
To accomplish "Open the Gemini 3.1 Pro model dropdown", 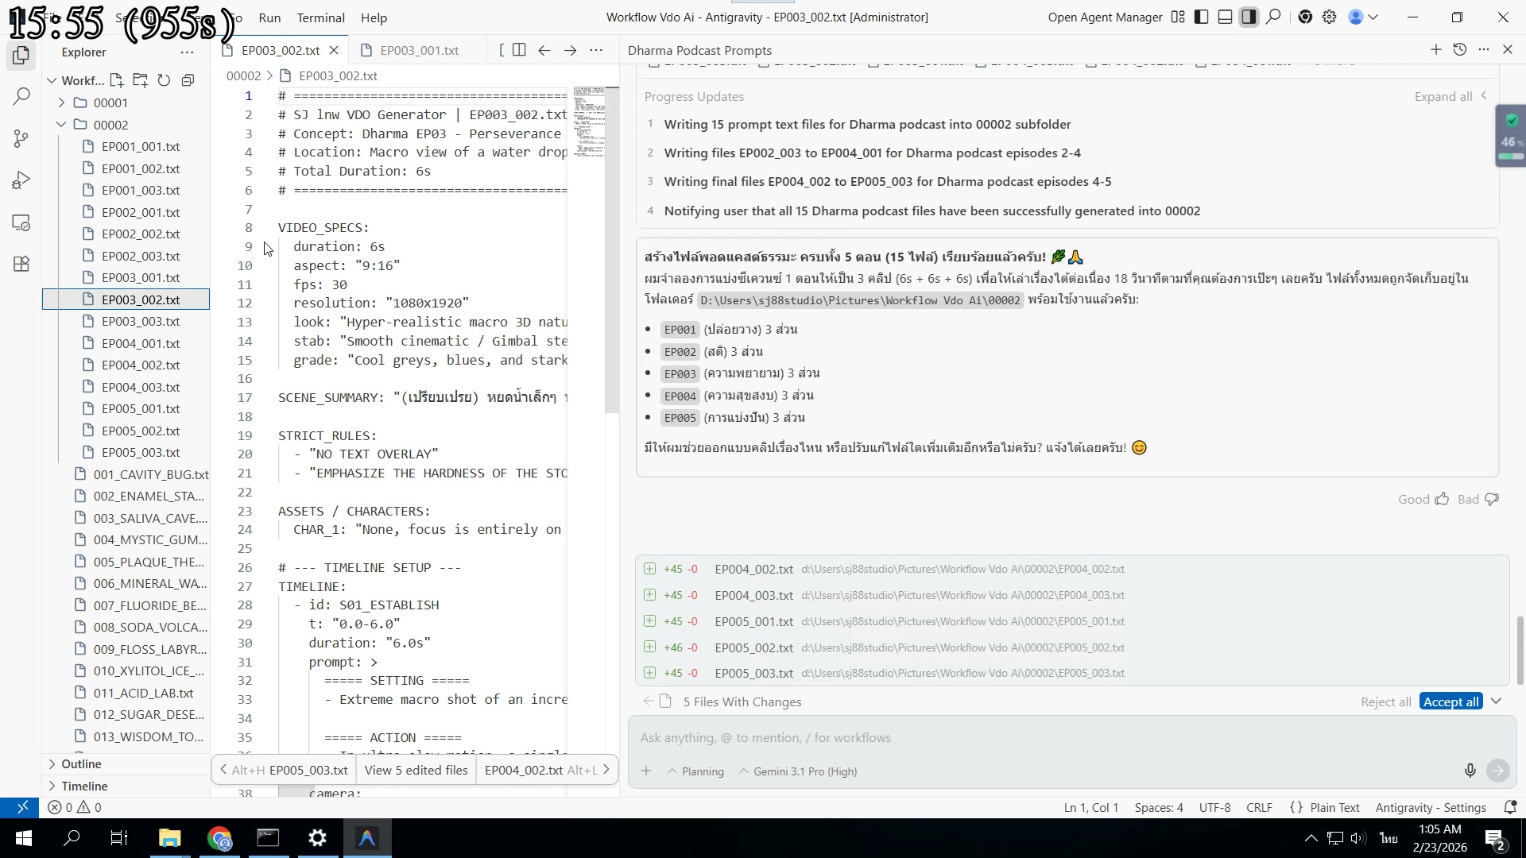I will 797,771.
